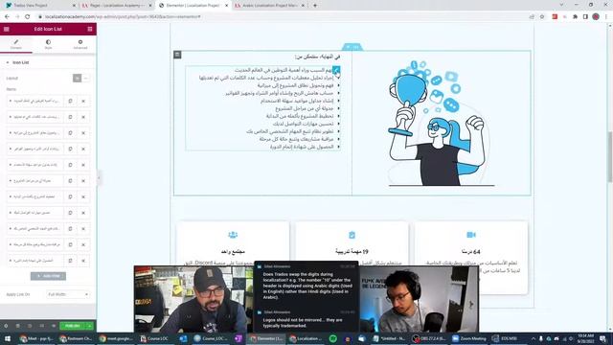Open Spotify from the taskbar
The height and width of the screenshot is (345, 613).
pos(332,338)
